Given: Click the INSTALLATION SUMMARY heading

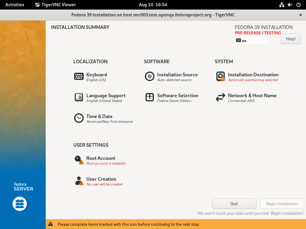Looking at the screenshot, I should point(80,27).
